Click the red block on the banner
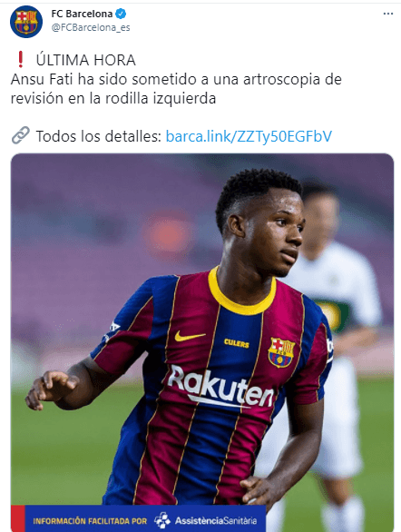 click(18, 518)
